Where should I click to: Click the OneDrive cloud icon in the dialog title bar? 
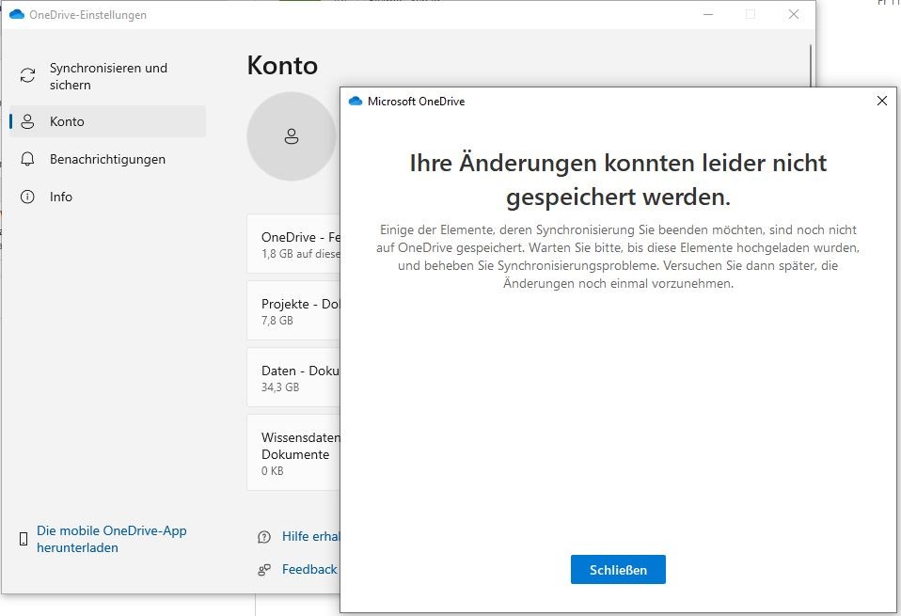click(x=356, y=102)
